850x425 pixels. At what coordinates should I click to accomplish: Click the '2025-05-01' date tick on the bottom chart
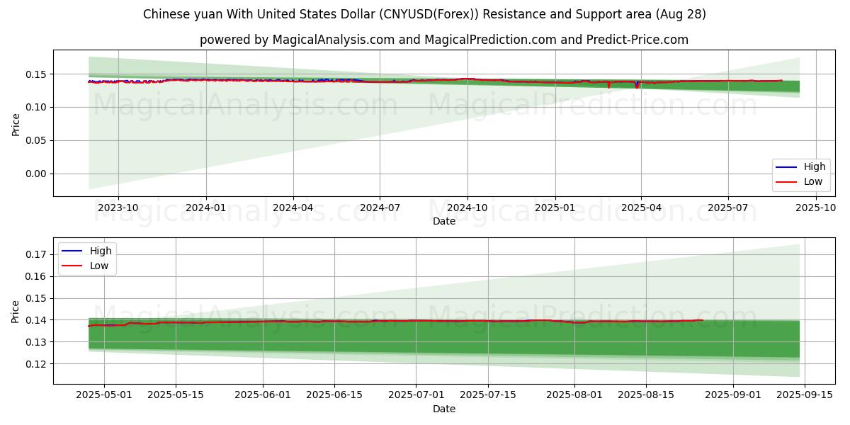tap(104, 395)
